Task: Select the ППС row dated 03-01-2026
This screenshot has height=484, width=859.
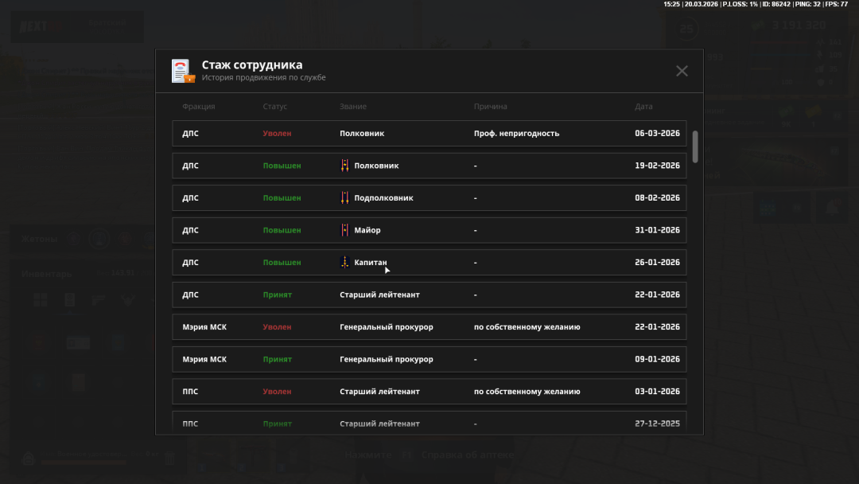Action: tap(429, 392)
